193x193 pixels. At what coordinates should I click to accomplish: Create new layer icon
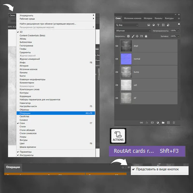(168, 123)
